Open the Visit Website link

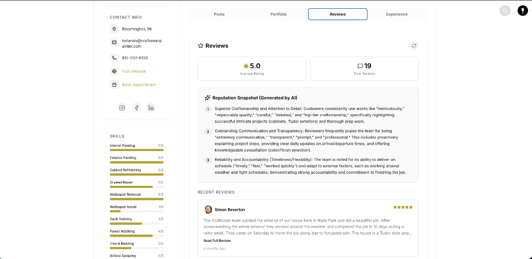tap(134, 71)
